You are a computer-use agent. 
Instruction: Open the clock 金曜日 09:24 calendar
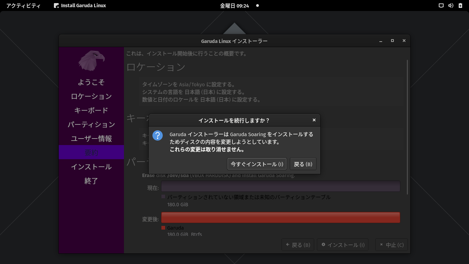click(x=235, y=5)
